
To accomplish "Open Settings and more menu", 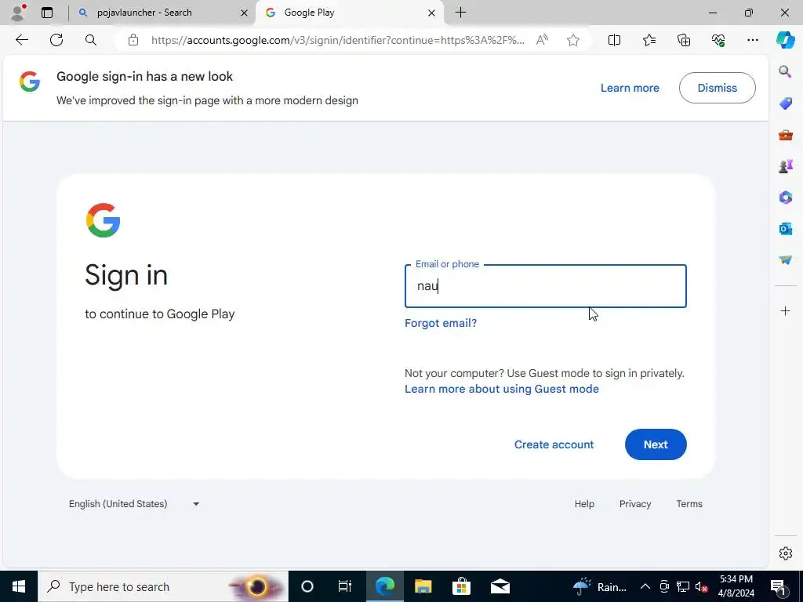I will [752, 40].
